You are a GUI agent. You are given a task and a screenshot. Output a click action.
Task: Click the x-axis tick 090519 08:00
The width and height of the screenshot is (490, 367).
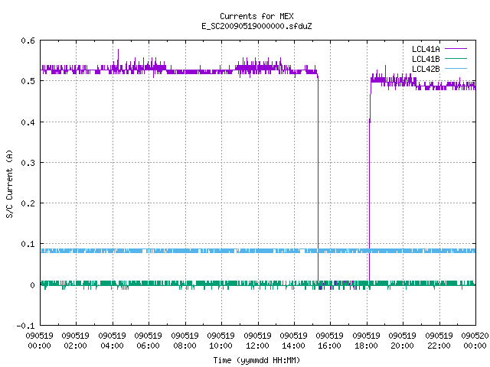(x=185, y=340)
